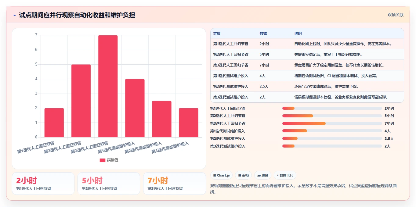The height and width of the screenshot is (207, 416).
Task: Click the table cell 第3迭代测试维护投入
Action: click(230, 97)
